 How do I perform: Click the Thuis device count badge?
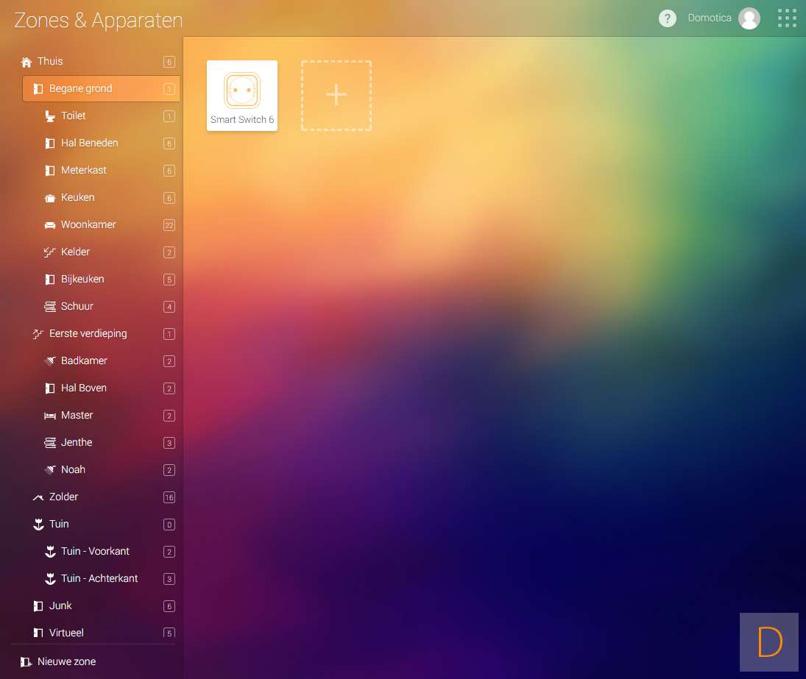[169, 62]
